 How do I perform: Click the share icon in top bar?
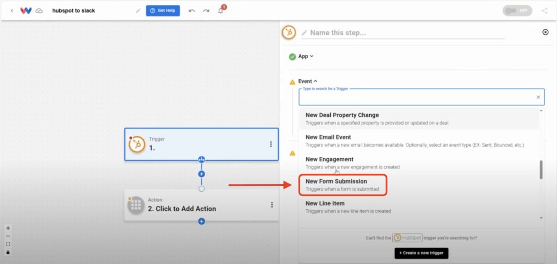(544, 11)
